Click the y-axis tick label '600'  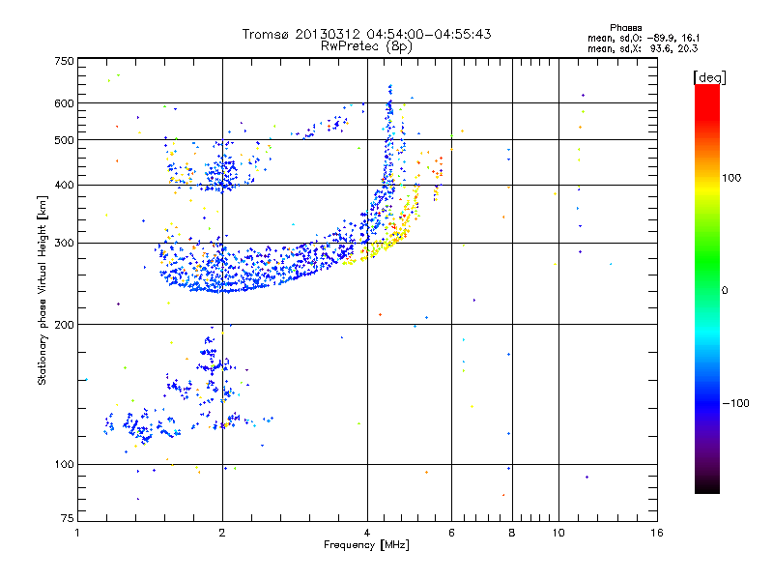[x=64, y=103]
